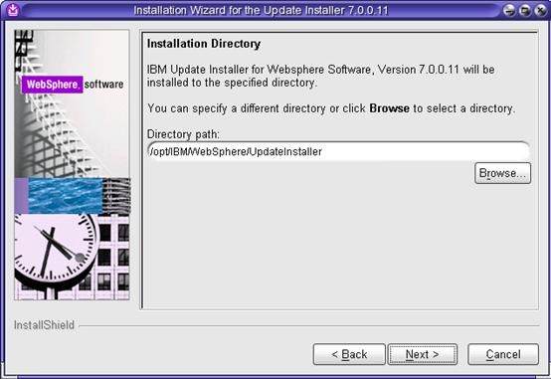551x379 pixels.
Task: Maximize the Installation Wizard window
Action: 525,10
